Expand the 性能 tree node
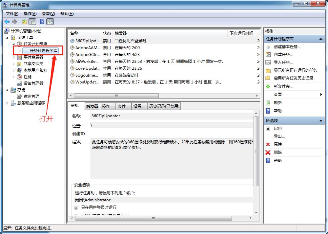The image size is (328, 234). pyautogui.click(x=13, y=77)
